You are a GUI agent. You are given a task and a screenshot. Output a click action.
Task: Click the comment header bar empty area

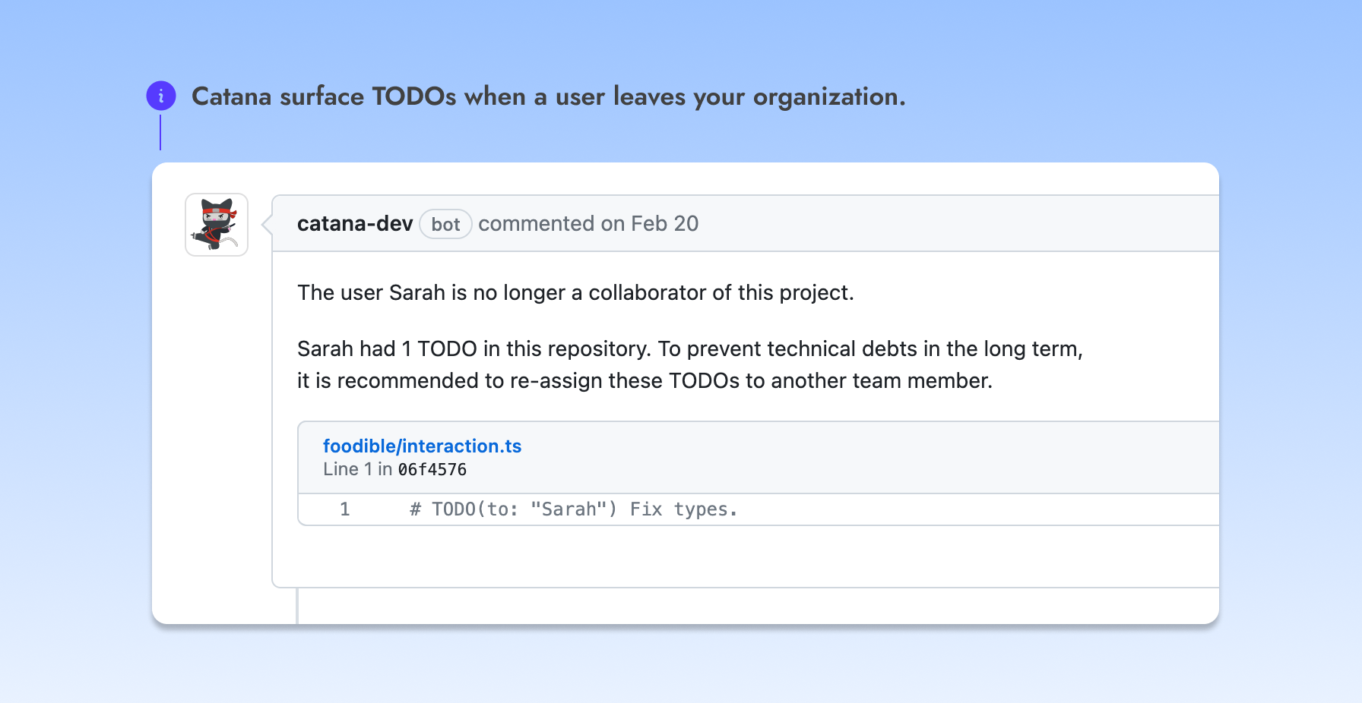tap(958, 223)
